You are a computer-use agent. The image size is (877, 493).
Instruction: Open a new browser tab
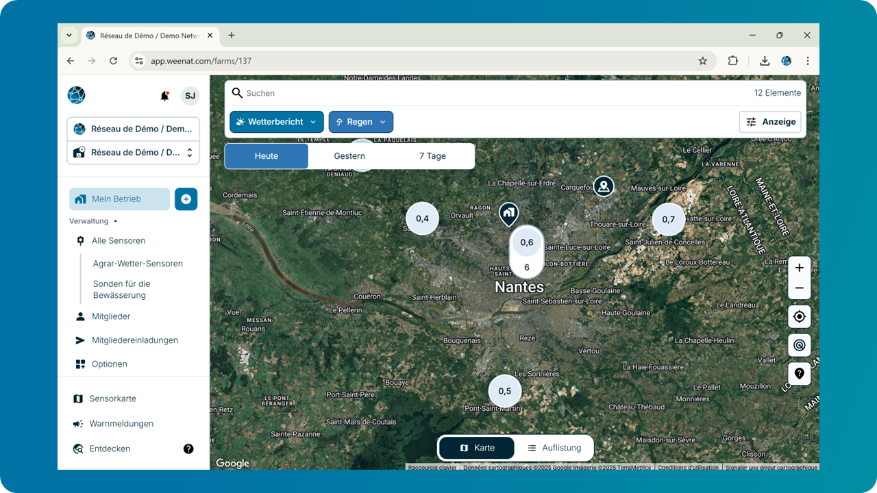232,36
